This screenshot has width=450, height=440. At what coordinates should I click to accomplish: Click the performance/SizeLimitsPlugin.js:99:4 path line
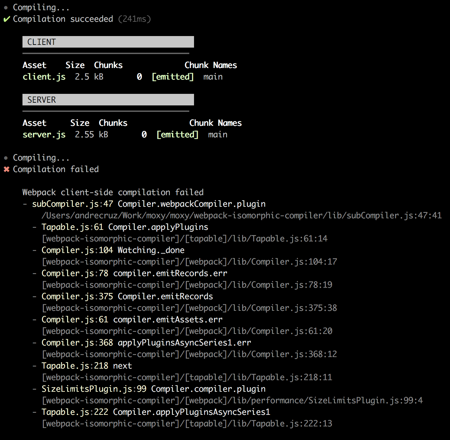click(x=232, y=401)
